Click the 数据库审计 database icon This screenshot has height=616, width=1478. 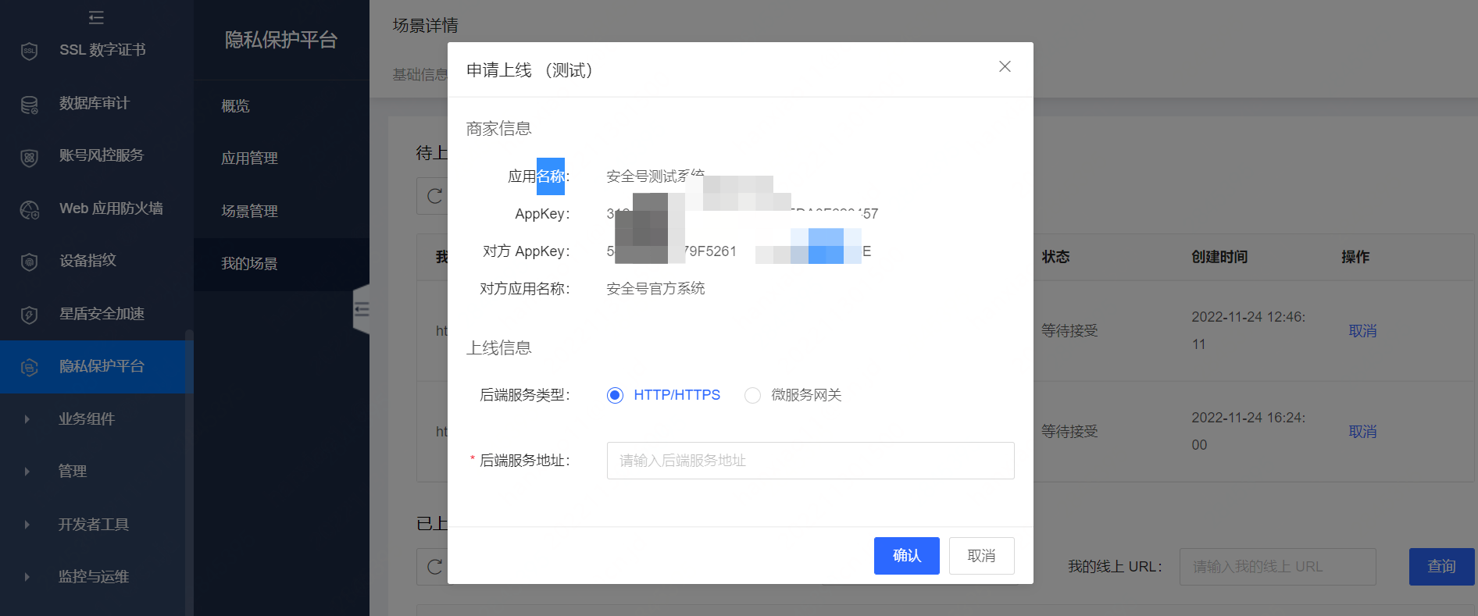coord(29,105)
